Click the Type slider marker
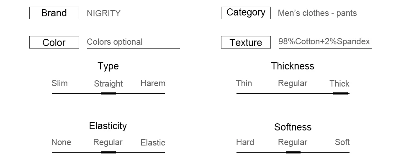Viewport: 401px width, 166px height. click(109, 94)
